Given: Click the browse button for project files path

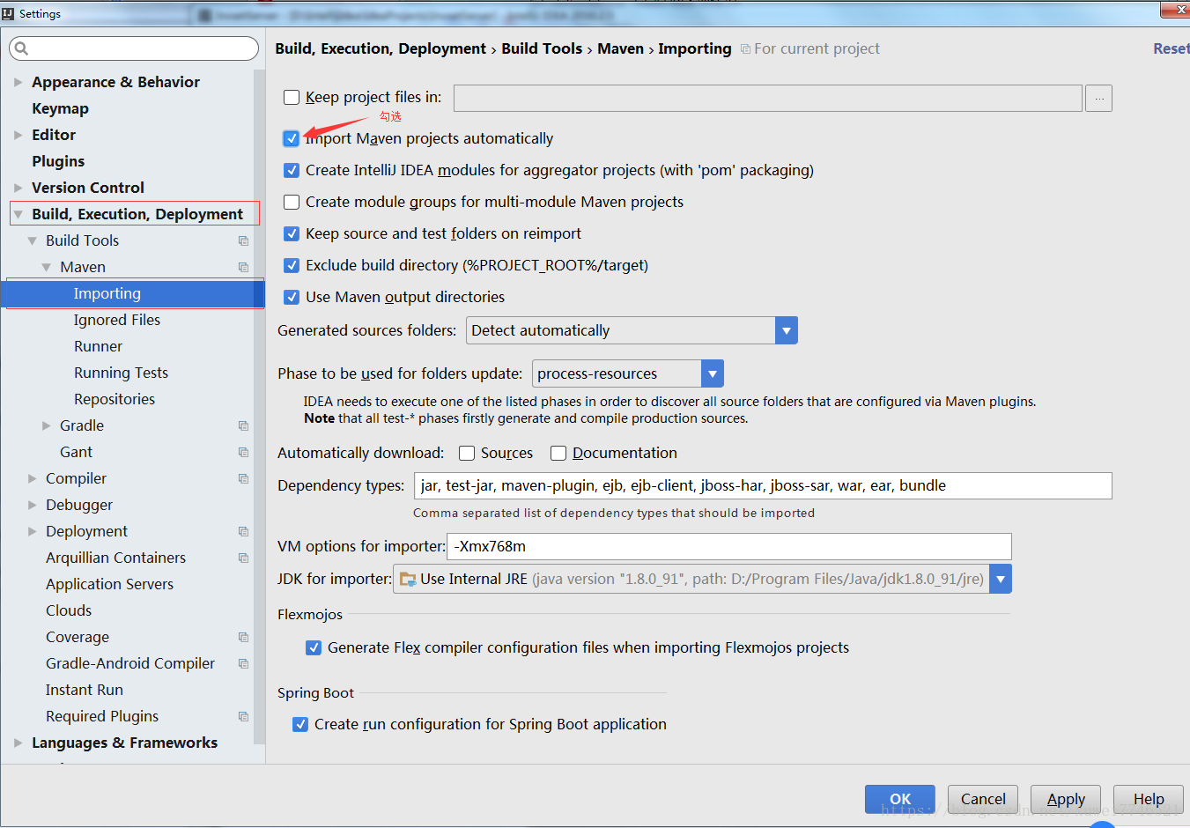Looking at the screenshot, I should [x=1098, y=99].
